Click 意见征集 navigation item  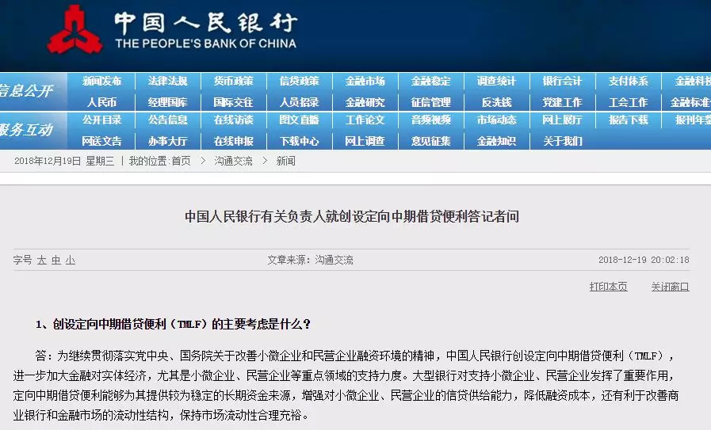point(430,142)
